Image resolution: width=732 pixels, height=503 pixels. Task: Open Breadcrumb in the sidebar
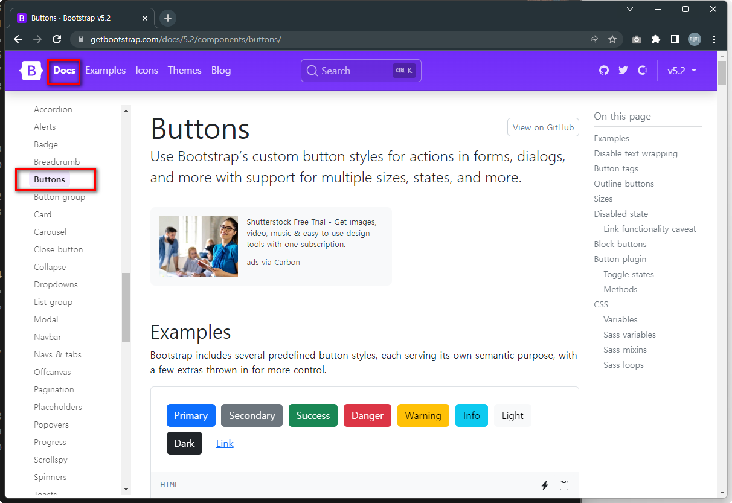coord(57,162)
